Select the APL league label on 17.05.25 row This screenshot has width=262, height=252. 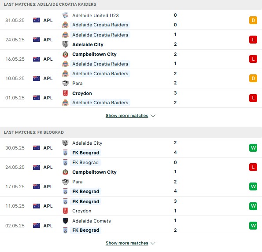(48, 186)
